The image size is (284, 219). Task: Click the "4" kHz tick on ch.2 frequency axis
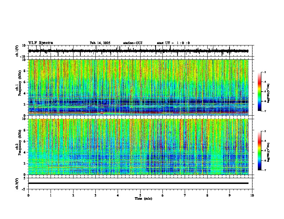pos(25,152)
